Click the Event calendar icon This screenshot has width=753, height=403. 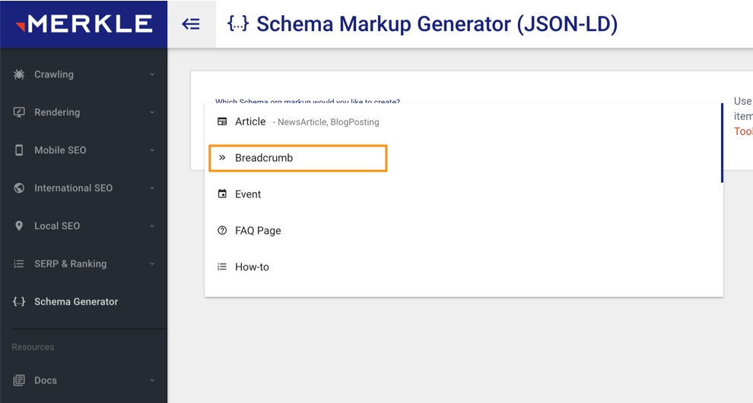(222, 194)
